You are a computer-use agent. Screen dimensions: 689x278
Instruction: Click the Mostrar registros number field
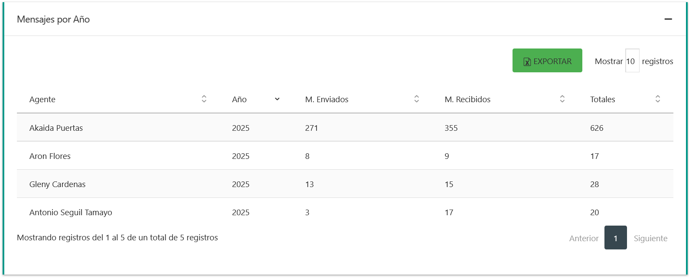[x=632, y=61]
